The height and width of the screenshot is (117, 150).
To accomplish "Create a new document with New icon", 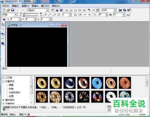I will click(4, 10).
